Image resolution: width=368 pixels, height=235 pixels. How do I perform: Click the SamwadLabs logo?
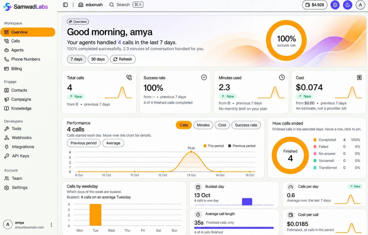pyautogui.click(x=26, y=7)
